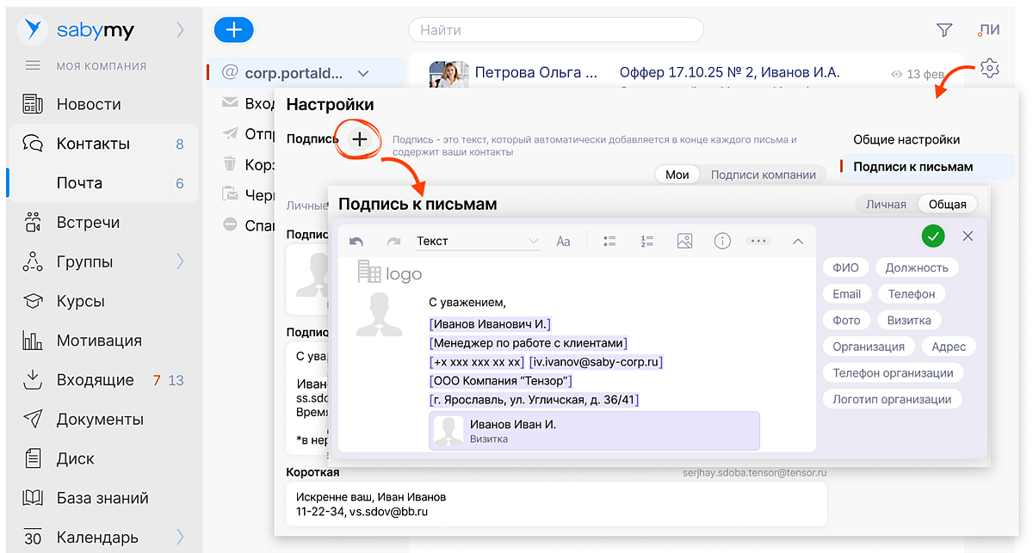The image size is (1033, 553).
Task: Insert a numbered list in editor
Action: coord(647,242)
